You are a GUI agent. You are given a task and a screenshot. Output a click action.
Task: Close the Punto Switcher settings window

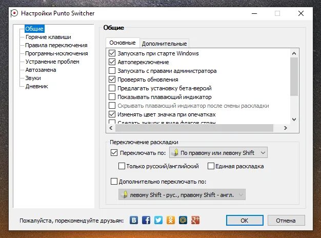[301, 13]
